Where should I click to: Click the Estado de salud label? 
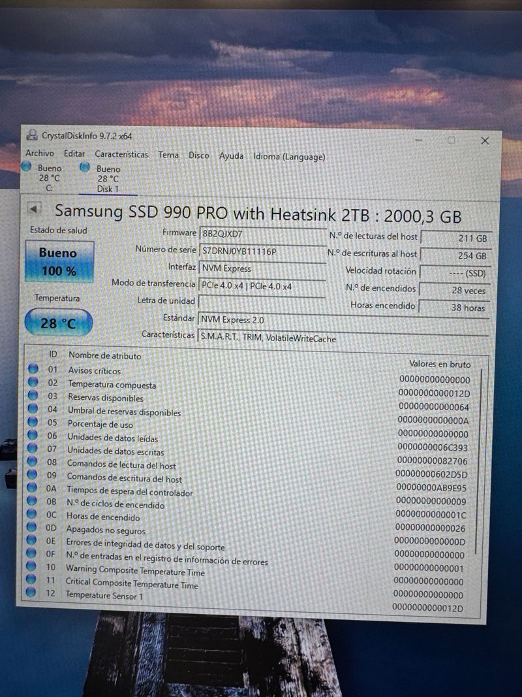coord(58,230)
